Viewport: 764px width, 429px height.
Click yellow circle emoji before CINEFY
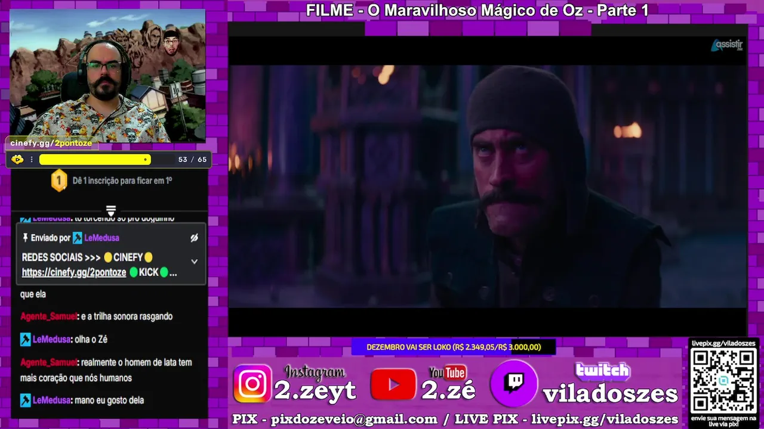[x=108, y=257]
